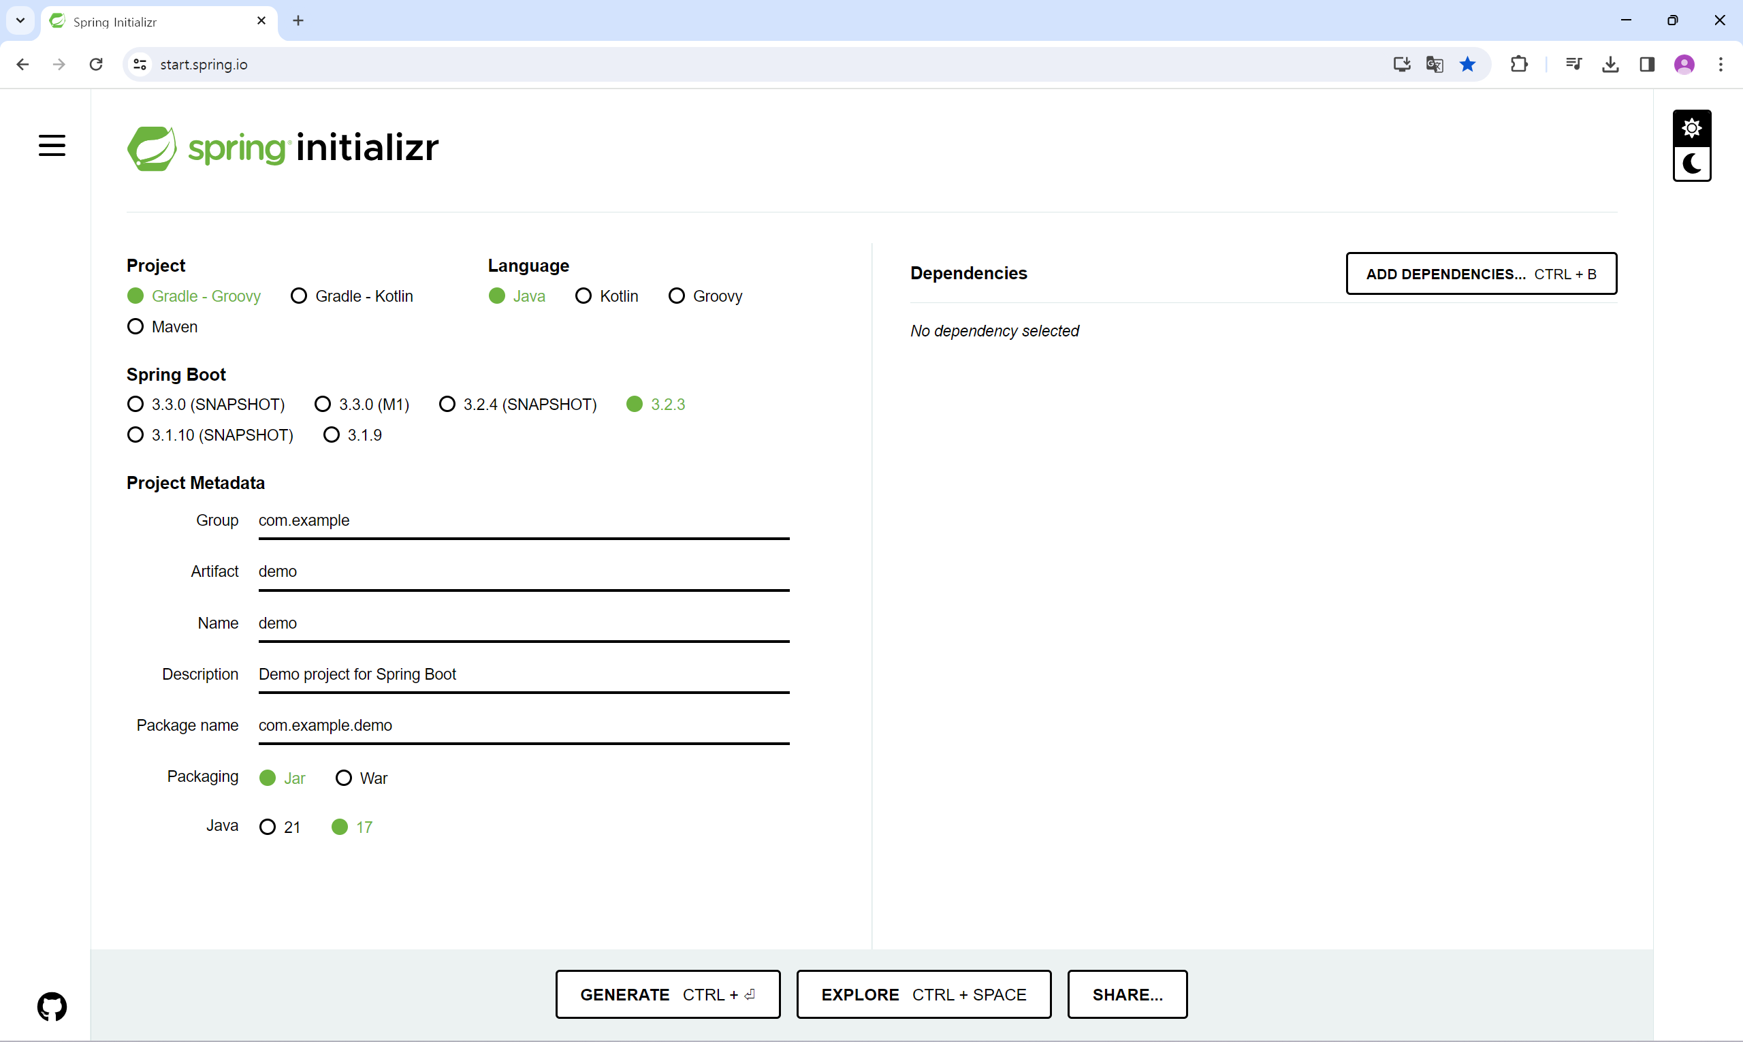This screenshot has height=1042, width=1743.
Task: Open the hamburger side menu
Action: tap(51, 145)
